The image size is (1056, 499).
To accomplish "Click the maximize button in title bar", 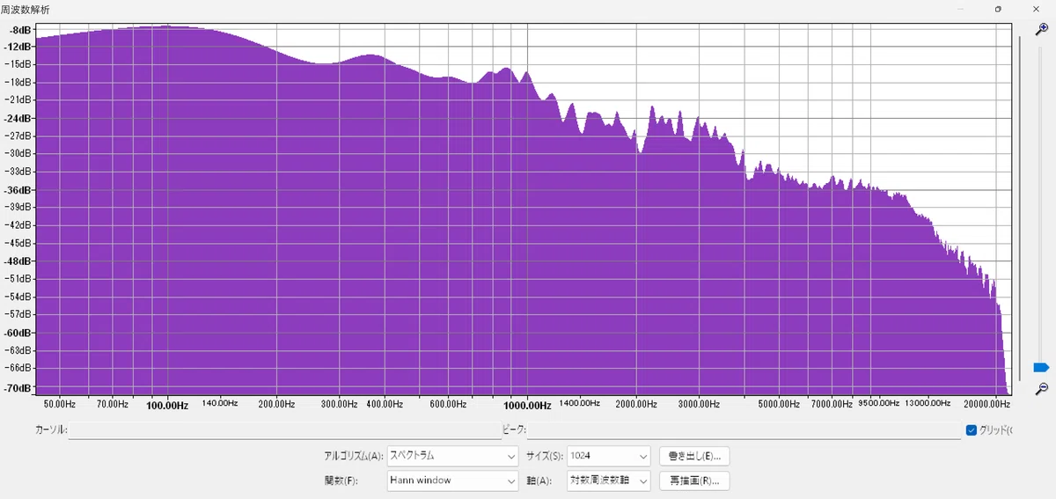I will [998, 8].
